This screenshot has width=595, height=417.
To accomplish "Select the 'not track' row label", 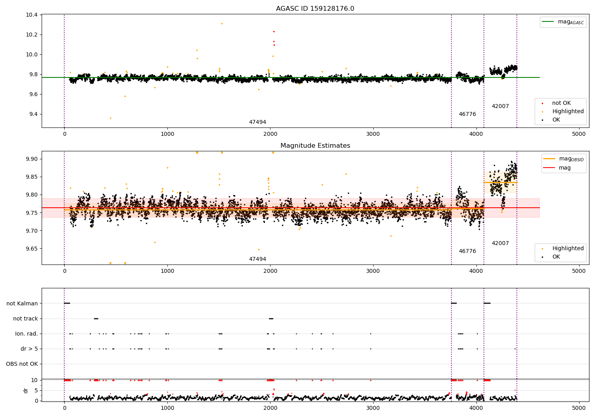I will tap(25, 319).
